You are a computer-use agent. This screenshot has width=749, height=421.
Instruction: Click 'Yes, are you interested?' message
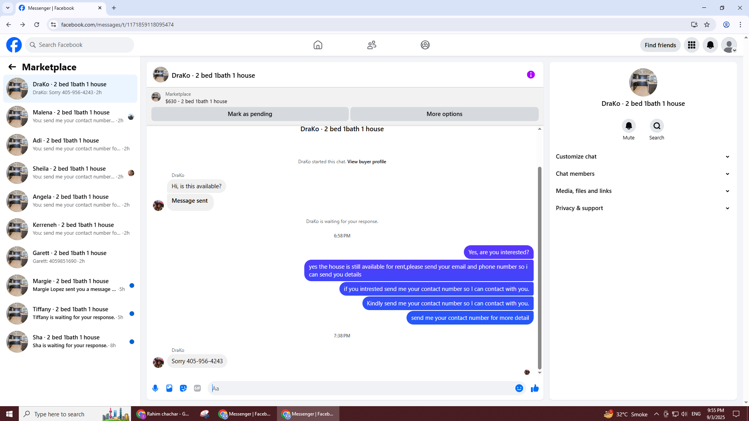tap(499, 252)
